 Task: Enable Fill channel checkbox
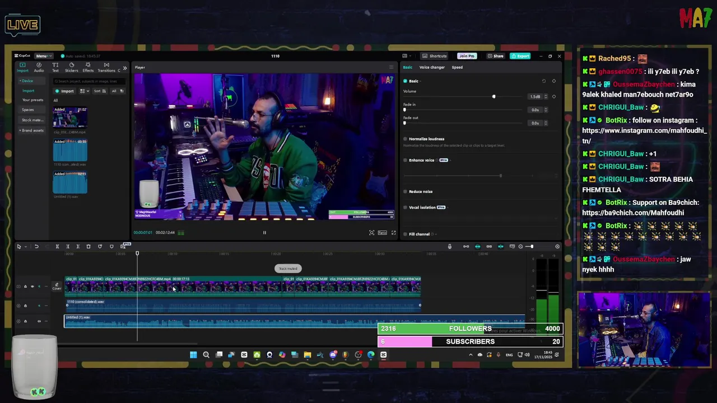[x=405, y=234]
